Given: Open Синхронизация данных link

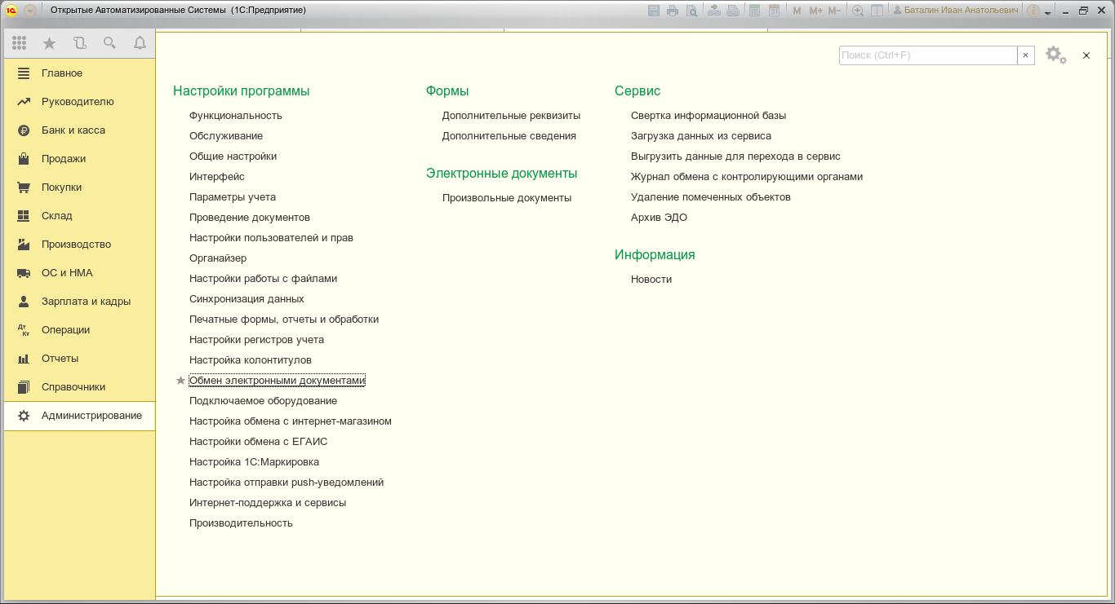Looking at the screenshot, I should (x=247, y=299).
